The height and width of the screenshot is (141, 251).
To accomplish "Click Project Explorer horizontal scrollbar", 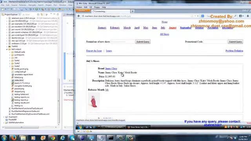I will [x=22, y=127].
